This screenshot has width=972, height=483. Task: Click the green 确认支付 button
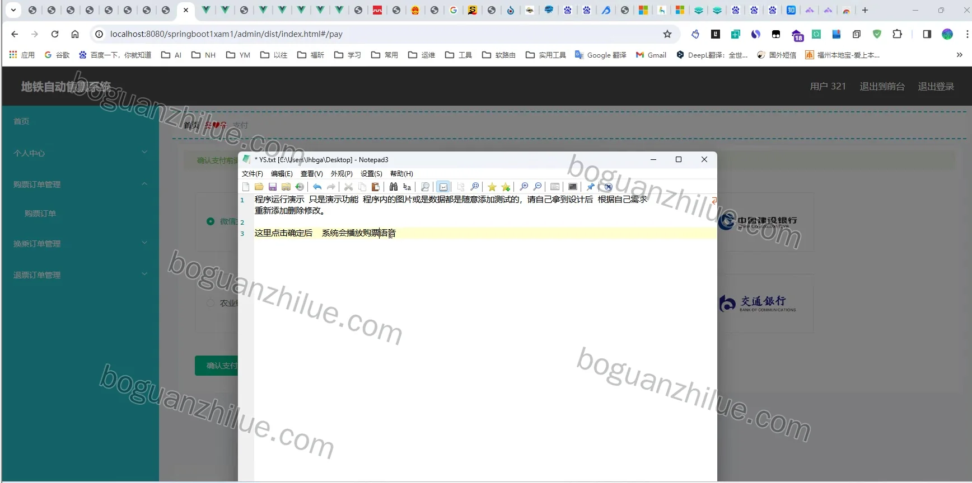[x=217, y=366]
